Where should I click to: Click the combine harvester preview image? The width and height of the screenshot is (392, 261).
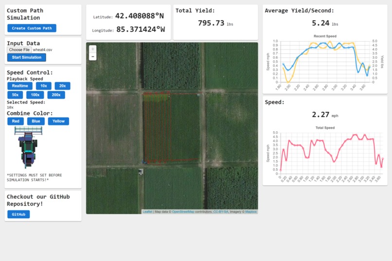click(28, 147)
